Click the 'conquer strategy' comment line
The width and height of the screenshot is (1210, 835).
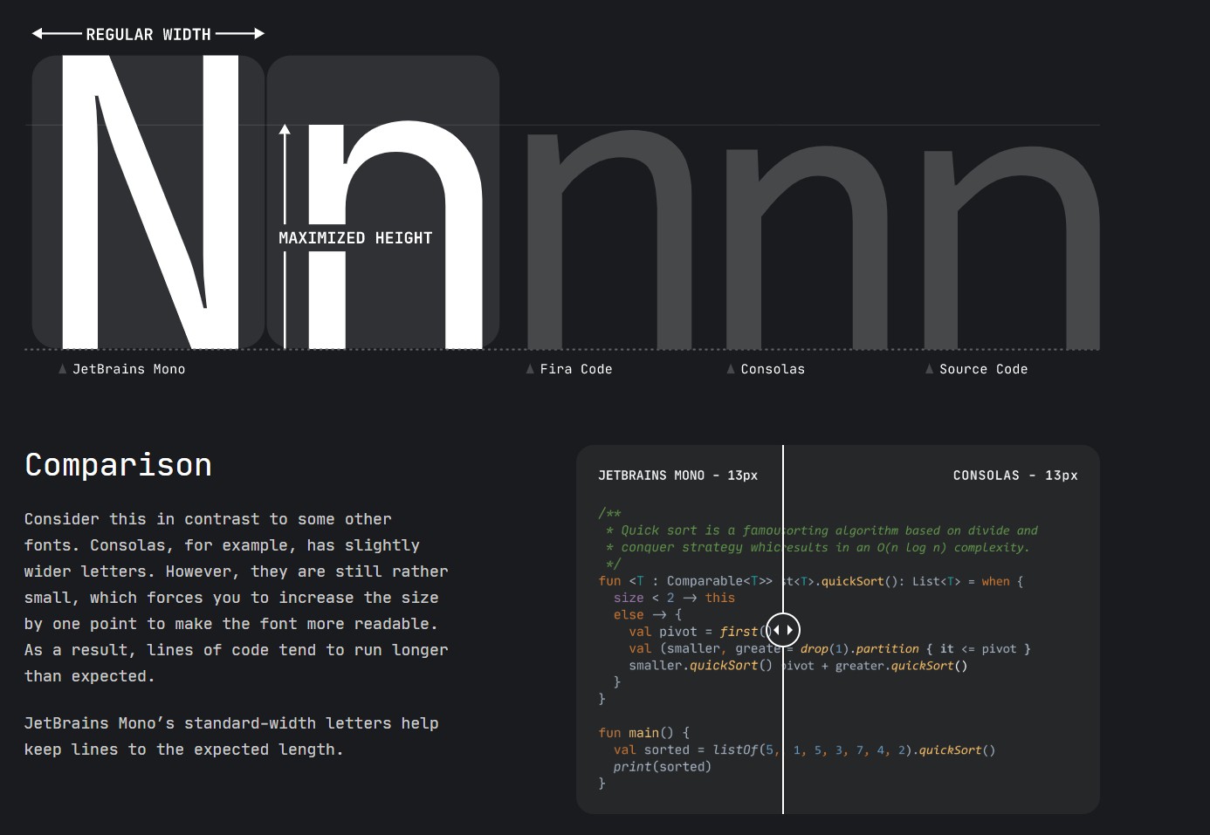coord(817,548)
